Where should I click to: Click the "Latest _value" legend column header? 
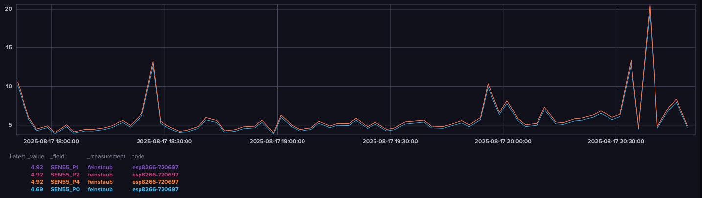click(27, 156)
